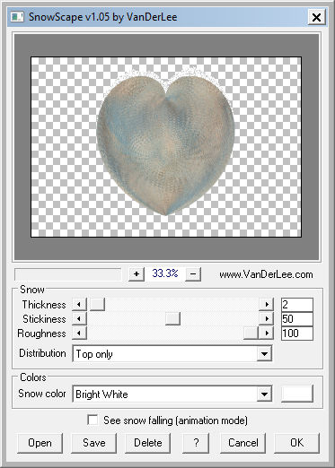This screenshot has height=468, width=335.
Task: Expand the Snow color dropdown
Action: click(264, 394)
